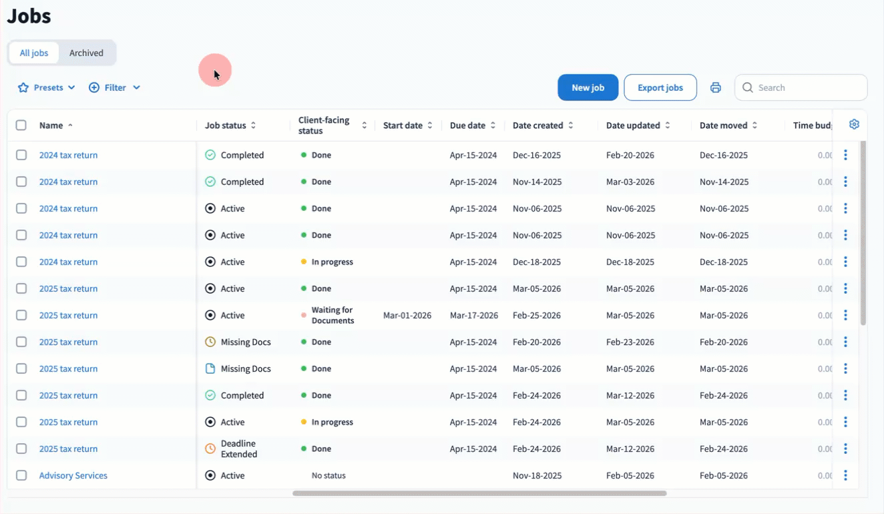Click the Export jobs button

pos(660,87)
